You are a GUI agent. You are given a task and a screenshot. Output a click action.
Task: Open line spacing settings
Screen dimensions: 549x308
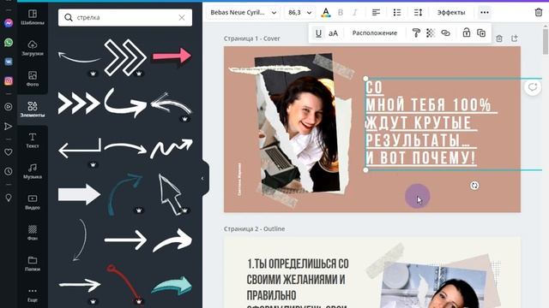click(x=418, y=13)
